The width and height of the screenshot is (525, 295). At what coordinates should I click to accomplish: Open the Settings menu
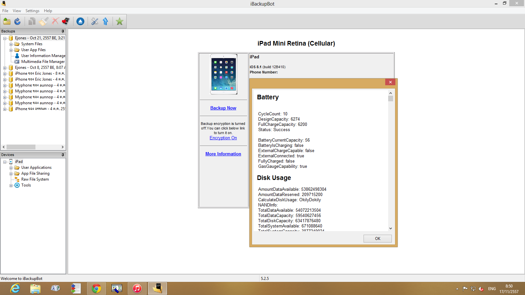click(32, 11)
